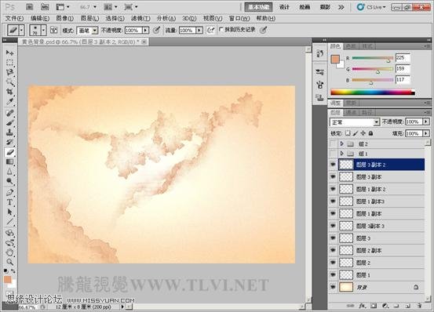Select the Clone Stamp tool
Screen dimensions: 434x312
(10, 132)
